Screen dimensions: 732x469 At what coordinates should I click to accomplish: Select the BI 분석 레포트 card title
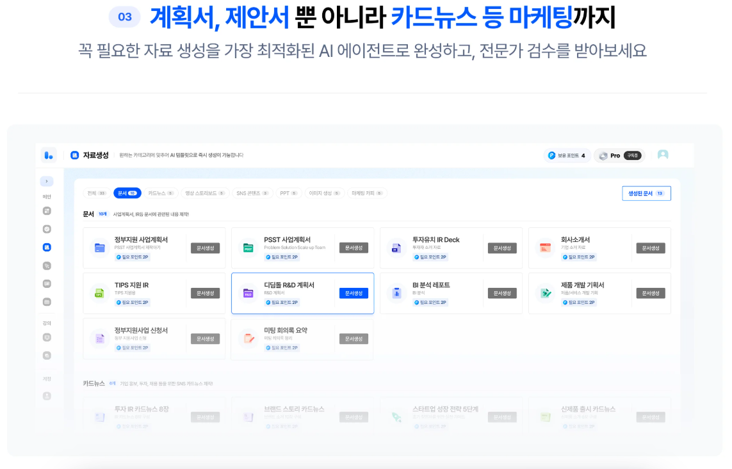(x=431, y=285)
